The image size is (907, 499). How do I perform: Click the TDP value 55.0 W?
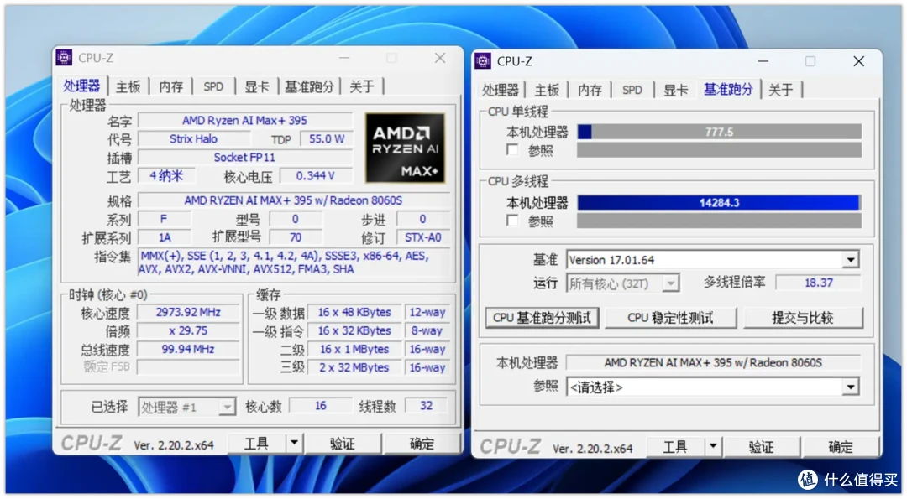point(326,138)
